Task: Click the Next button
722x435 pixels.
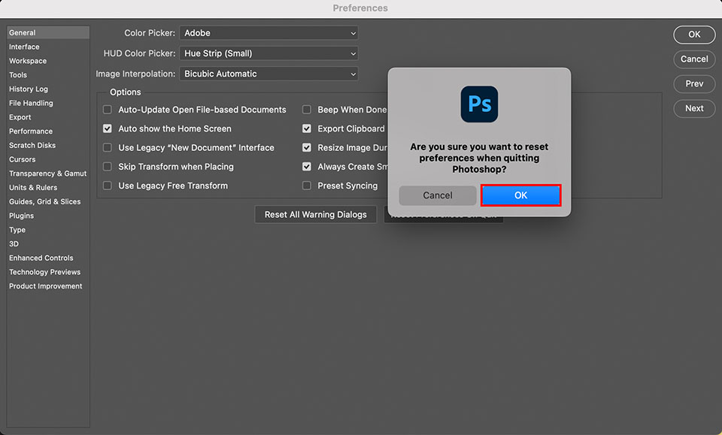Action: (x=693, y=108)
